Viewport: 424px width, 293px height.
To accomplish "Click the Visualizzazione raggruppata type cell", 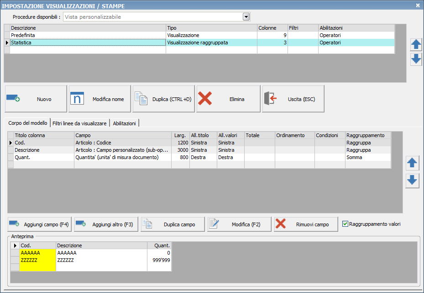I will (x=211, y=43).
